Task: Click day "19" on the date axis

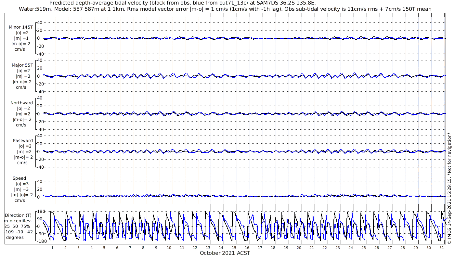Action: [286, 248]
